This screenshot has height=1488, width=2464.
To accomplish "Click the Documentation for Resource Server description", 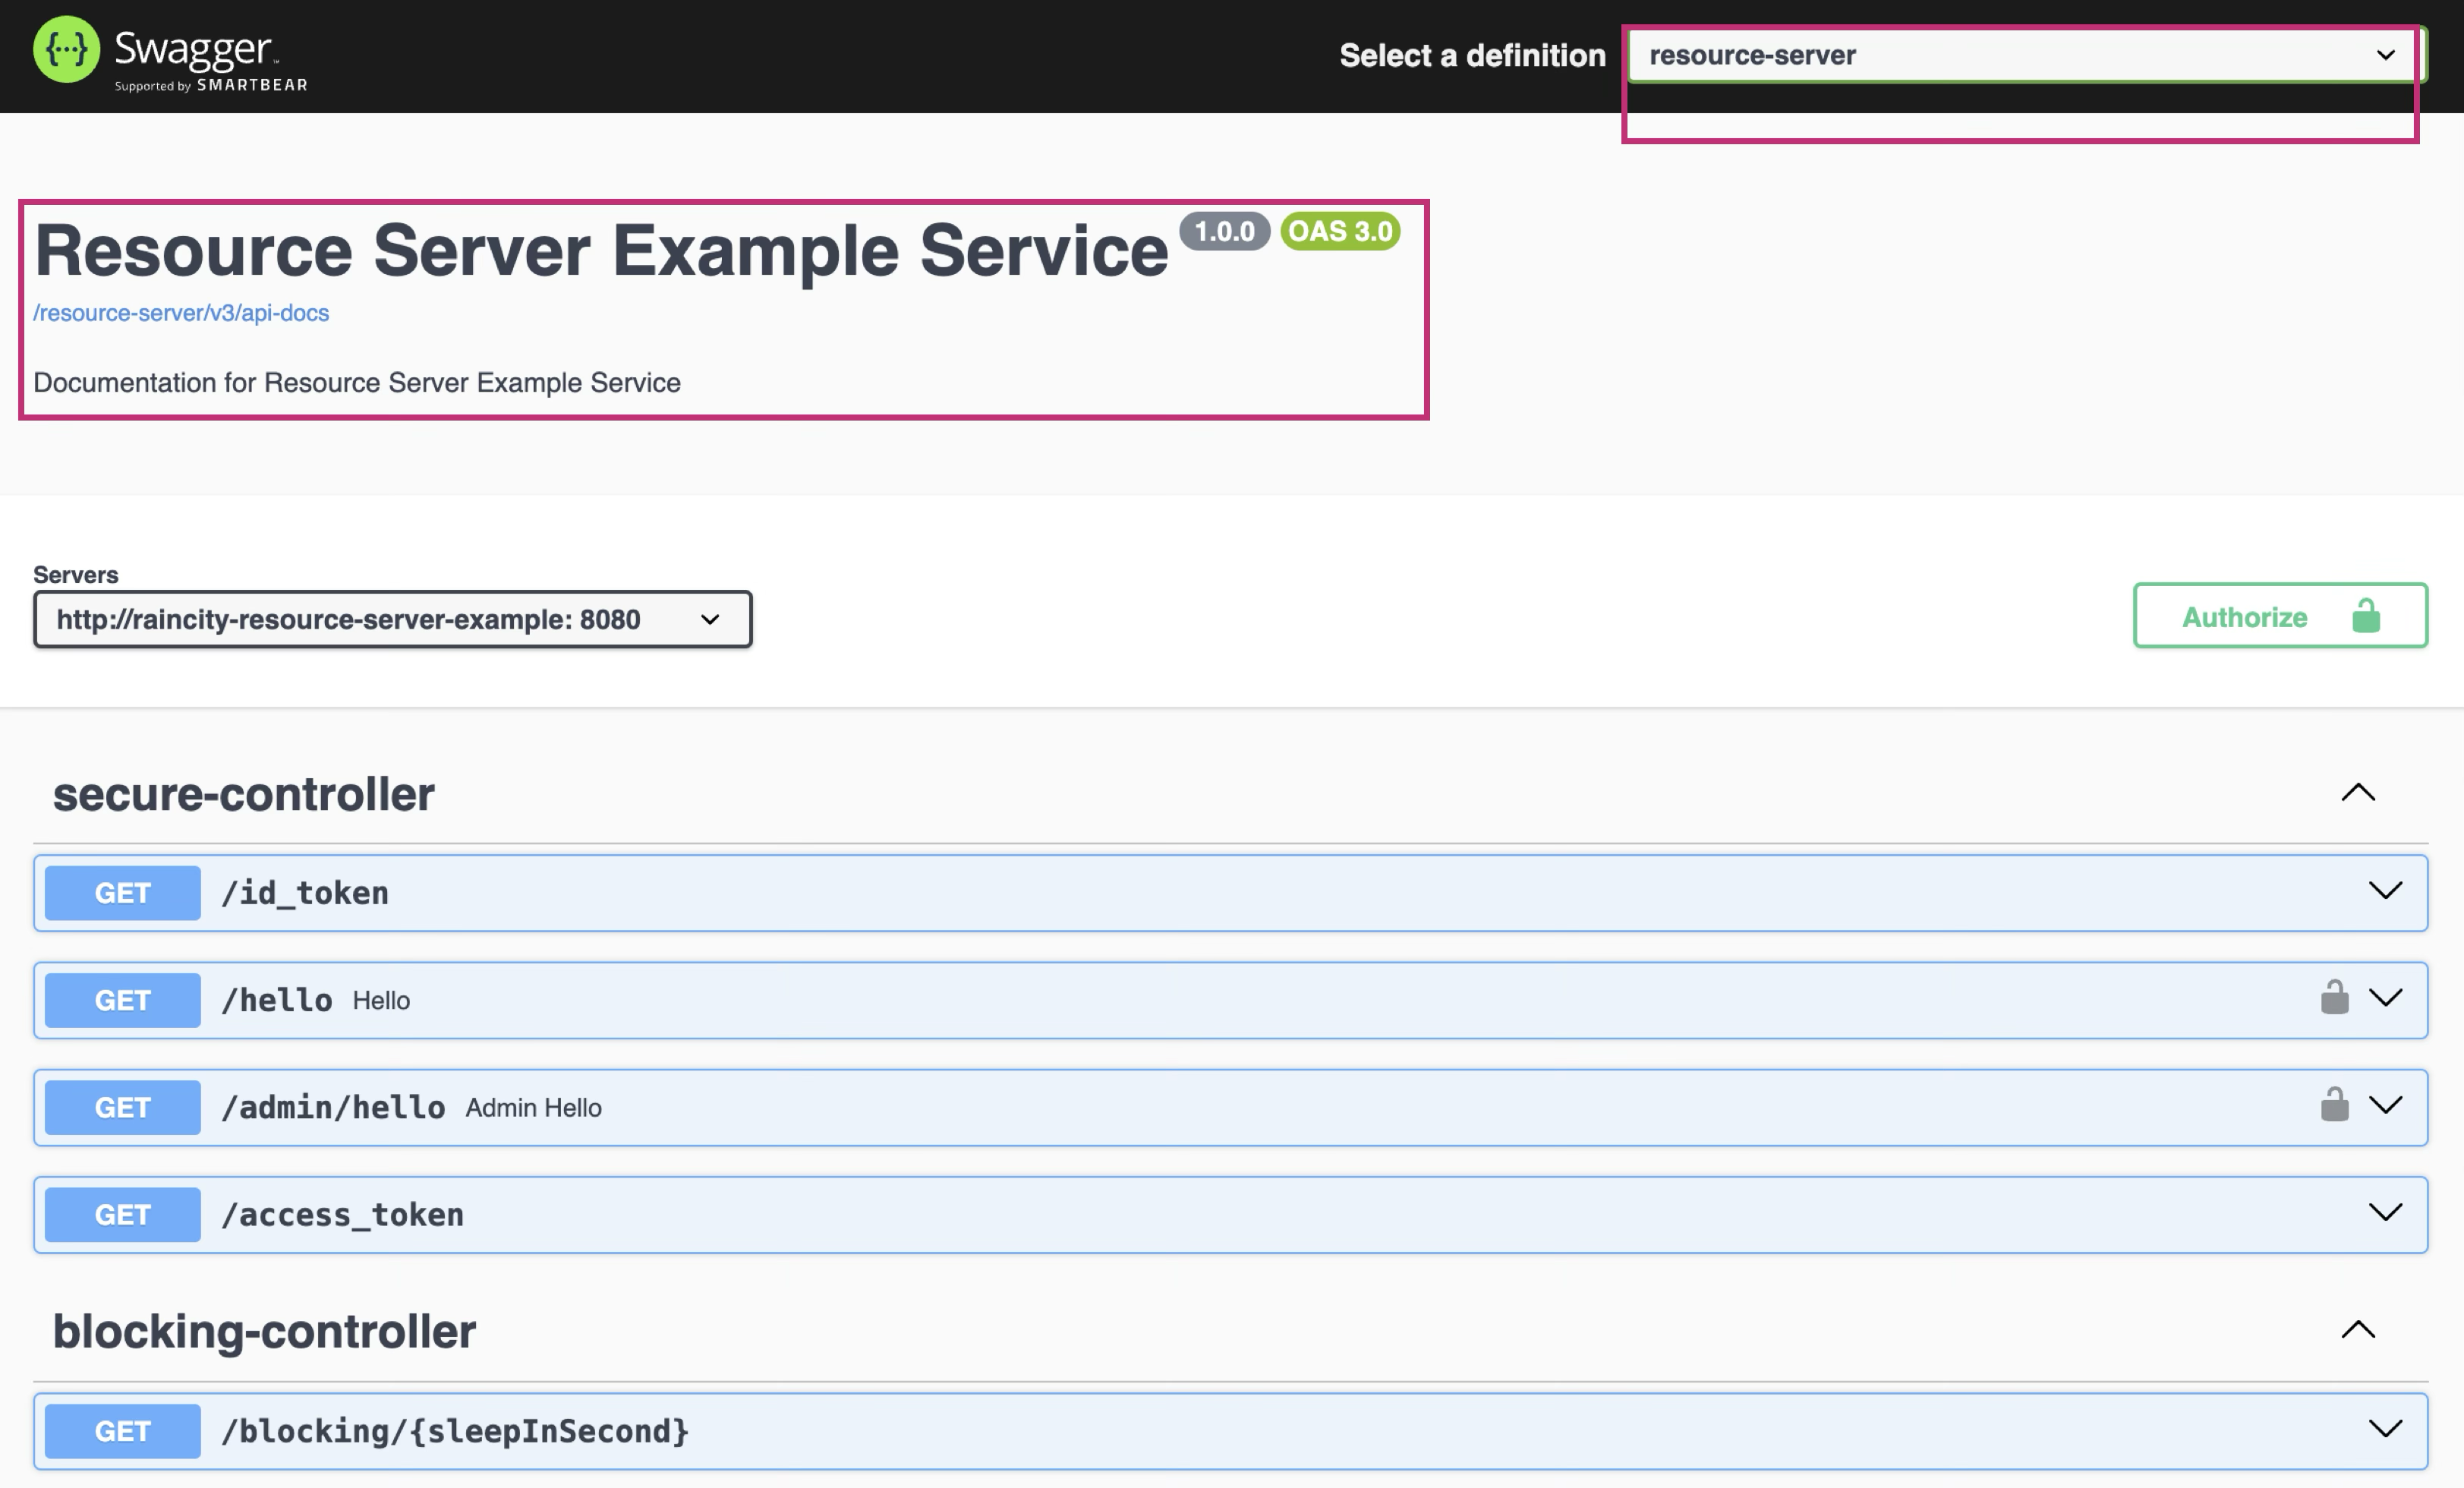I will [x=357, y=382].
